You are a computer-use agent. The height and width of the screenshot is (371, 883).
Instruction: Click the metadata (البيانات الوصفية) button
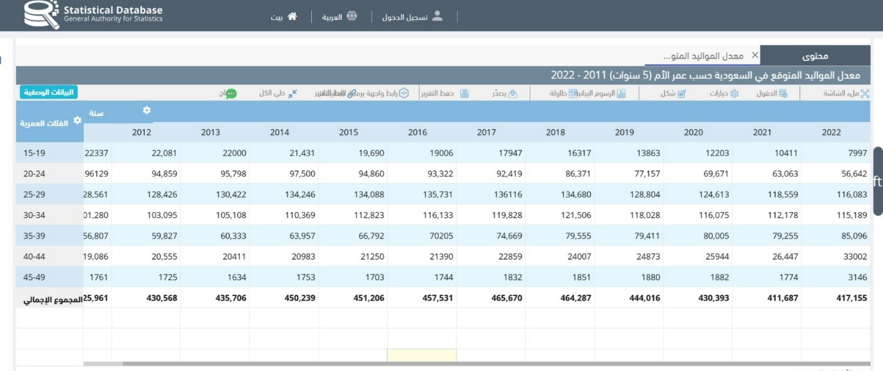(49, 92)
